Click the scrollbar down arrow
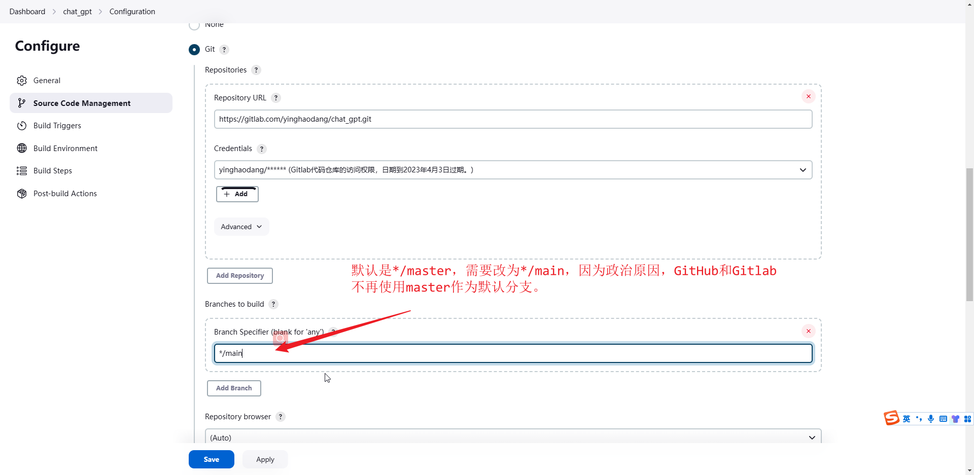Image resolution: width=974 pixels, height=475 pixels. (969, 470)
